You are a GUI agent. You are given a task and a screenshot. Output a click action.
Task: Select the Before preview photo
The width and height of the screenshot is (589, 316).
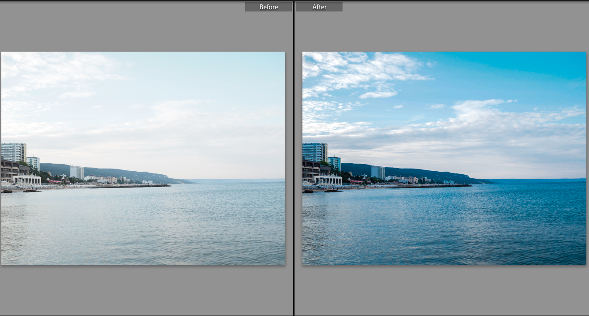click(143, 158)
